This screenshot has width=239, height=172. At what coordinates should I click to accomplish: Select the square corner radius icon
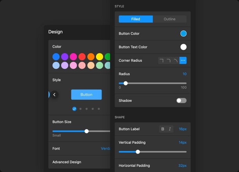coord(161,61)
